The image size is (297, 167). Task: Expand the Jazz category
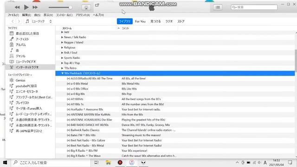pyautogui.click(x=62, y=32)
